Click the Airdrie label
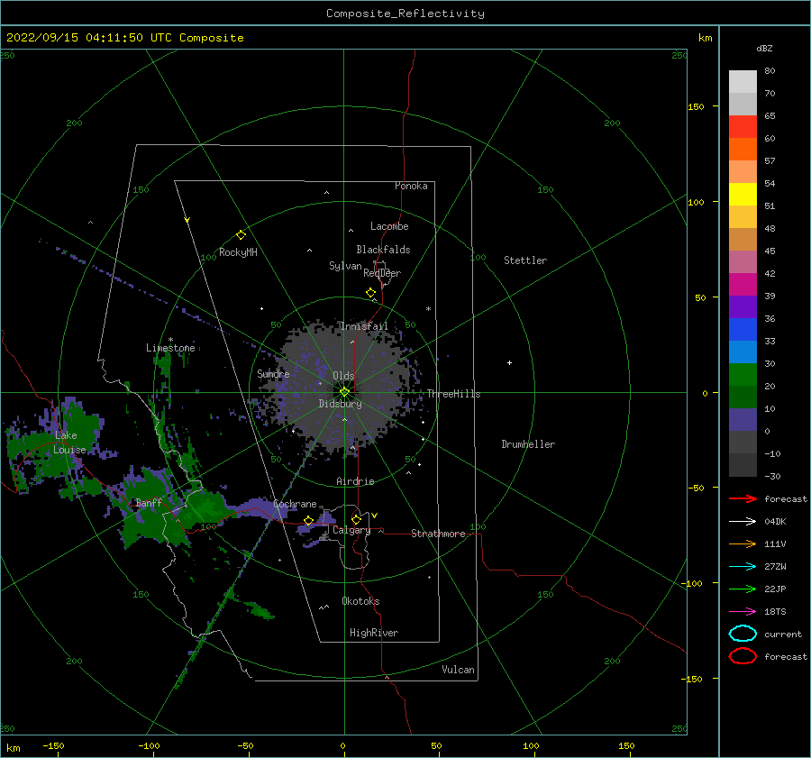Image resolution: width=811 pixels, height=758 pixels. click(355, 481)
